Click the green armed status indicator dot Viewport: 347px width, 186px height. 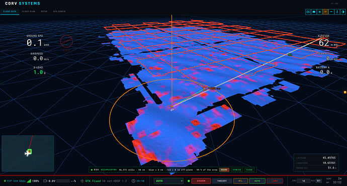tap(189, 181)
